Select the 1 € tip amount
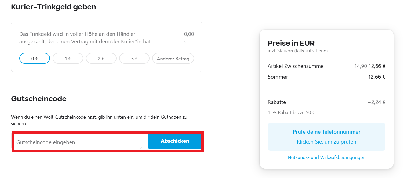 tap(68, 58)
